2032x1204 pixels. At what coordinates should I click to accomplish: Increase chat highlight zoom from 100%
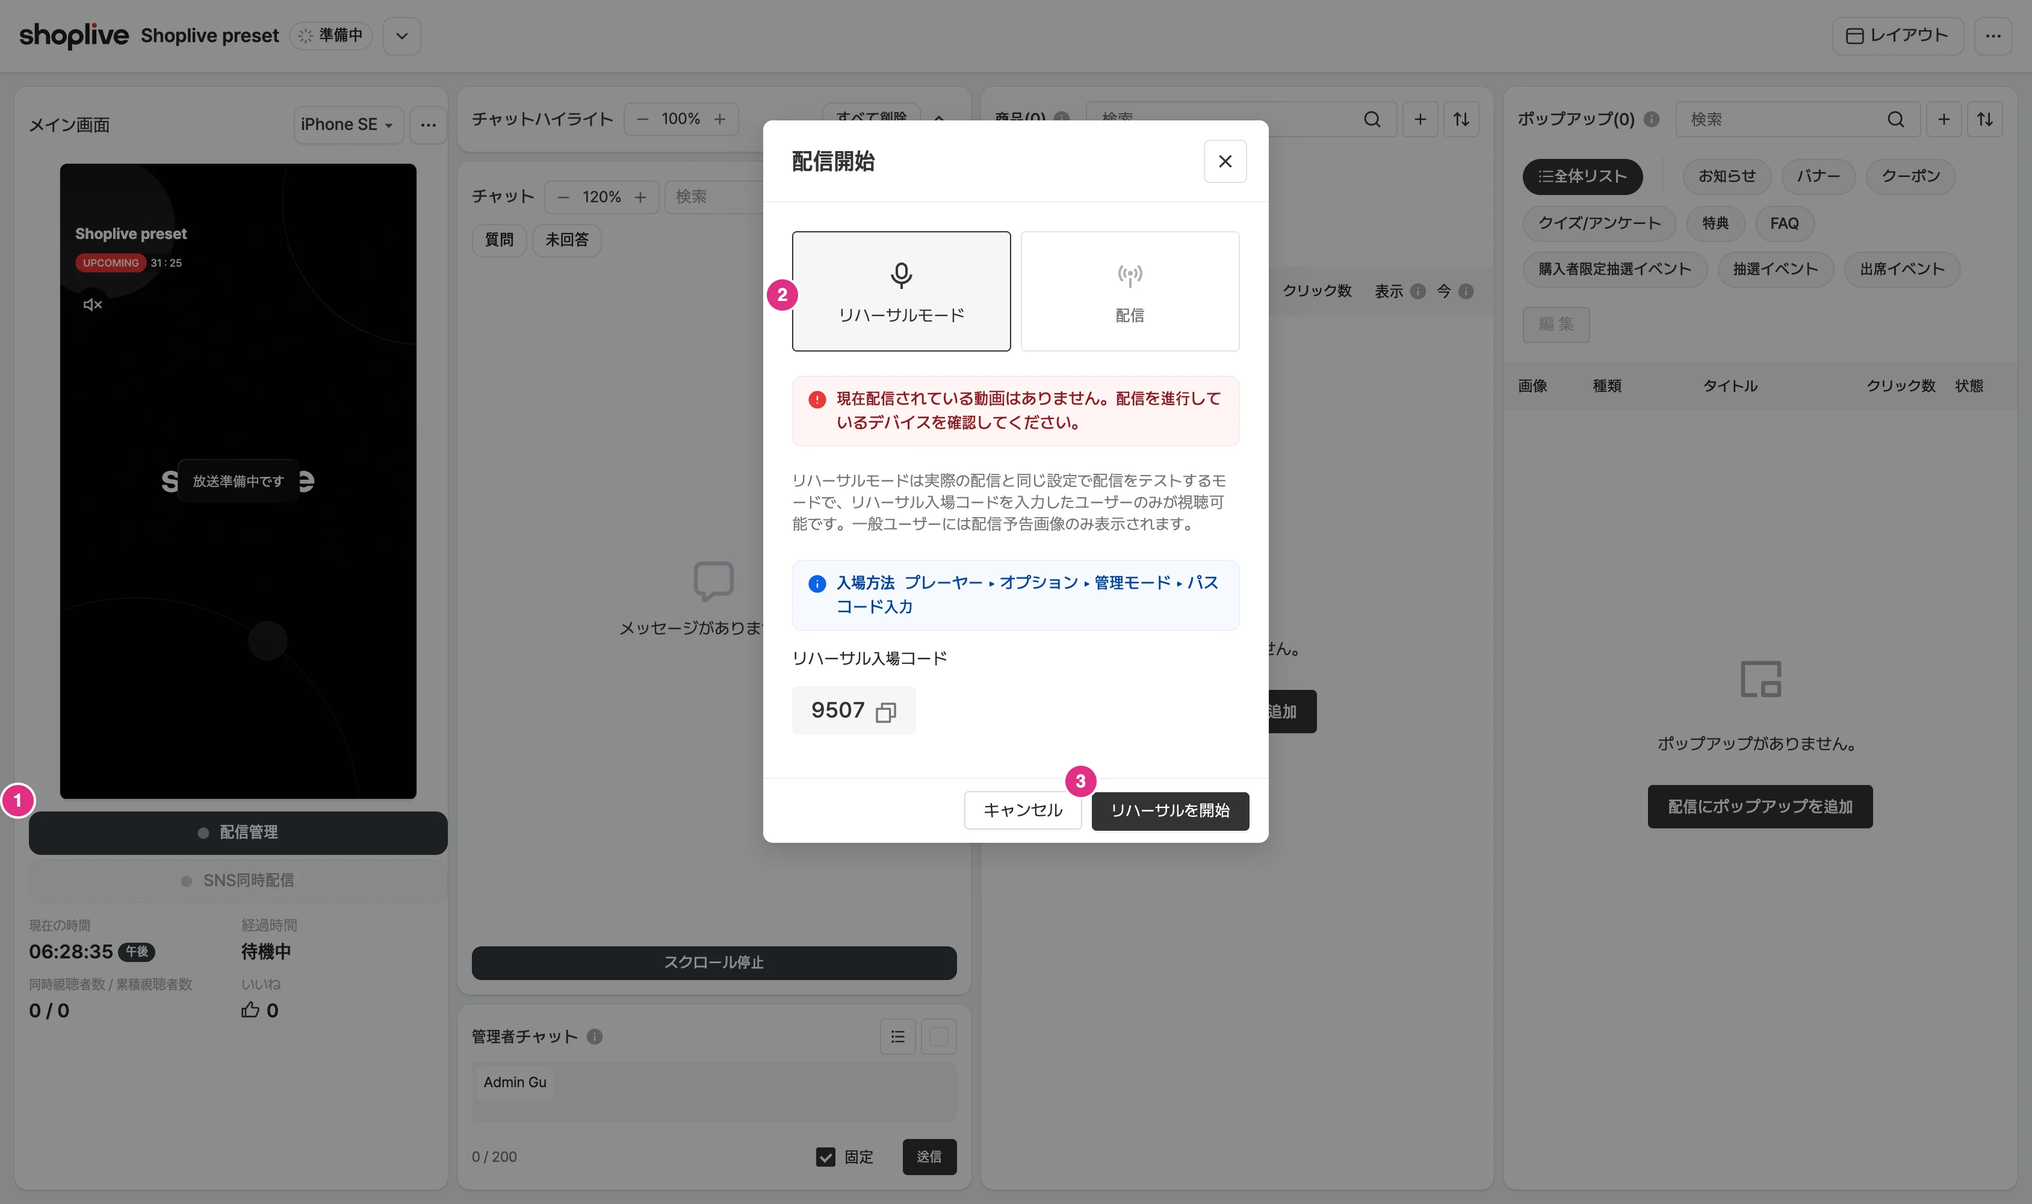point(719,119)
